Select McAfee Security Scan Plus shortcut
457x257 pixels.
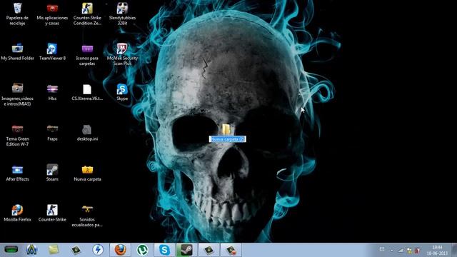(x=122, y=54)
